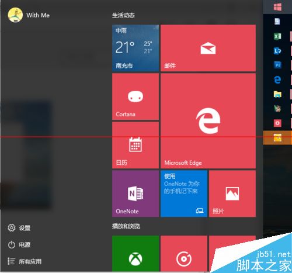Click the 生活动态 group header

point(123,15)
